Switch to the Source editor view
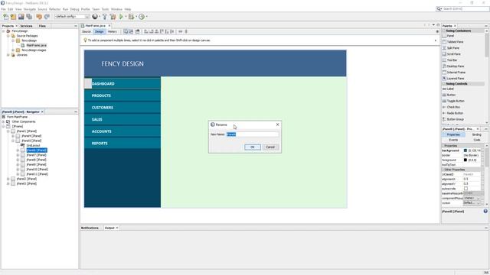 [87, 31]
